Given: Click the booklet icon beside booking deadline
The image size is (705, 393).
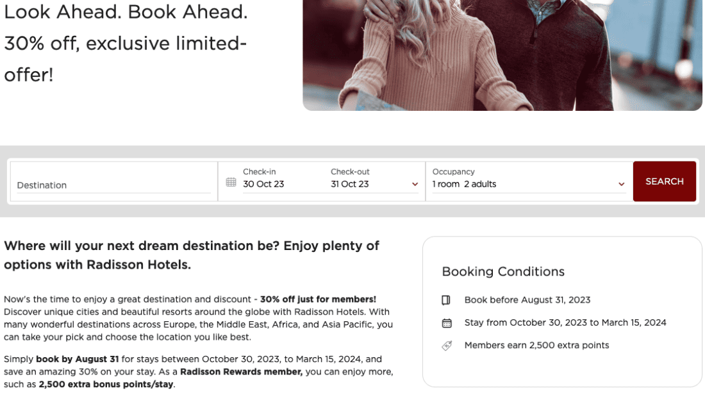Looking at the screenshot, I should point(447,300).
